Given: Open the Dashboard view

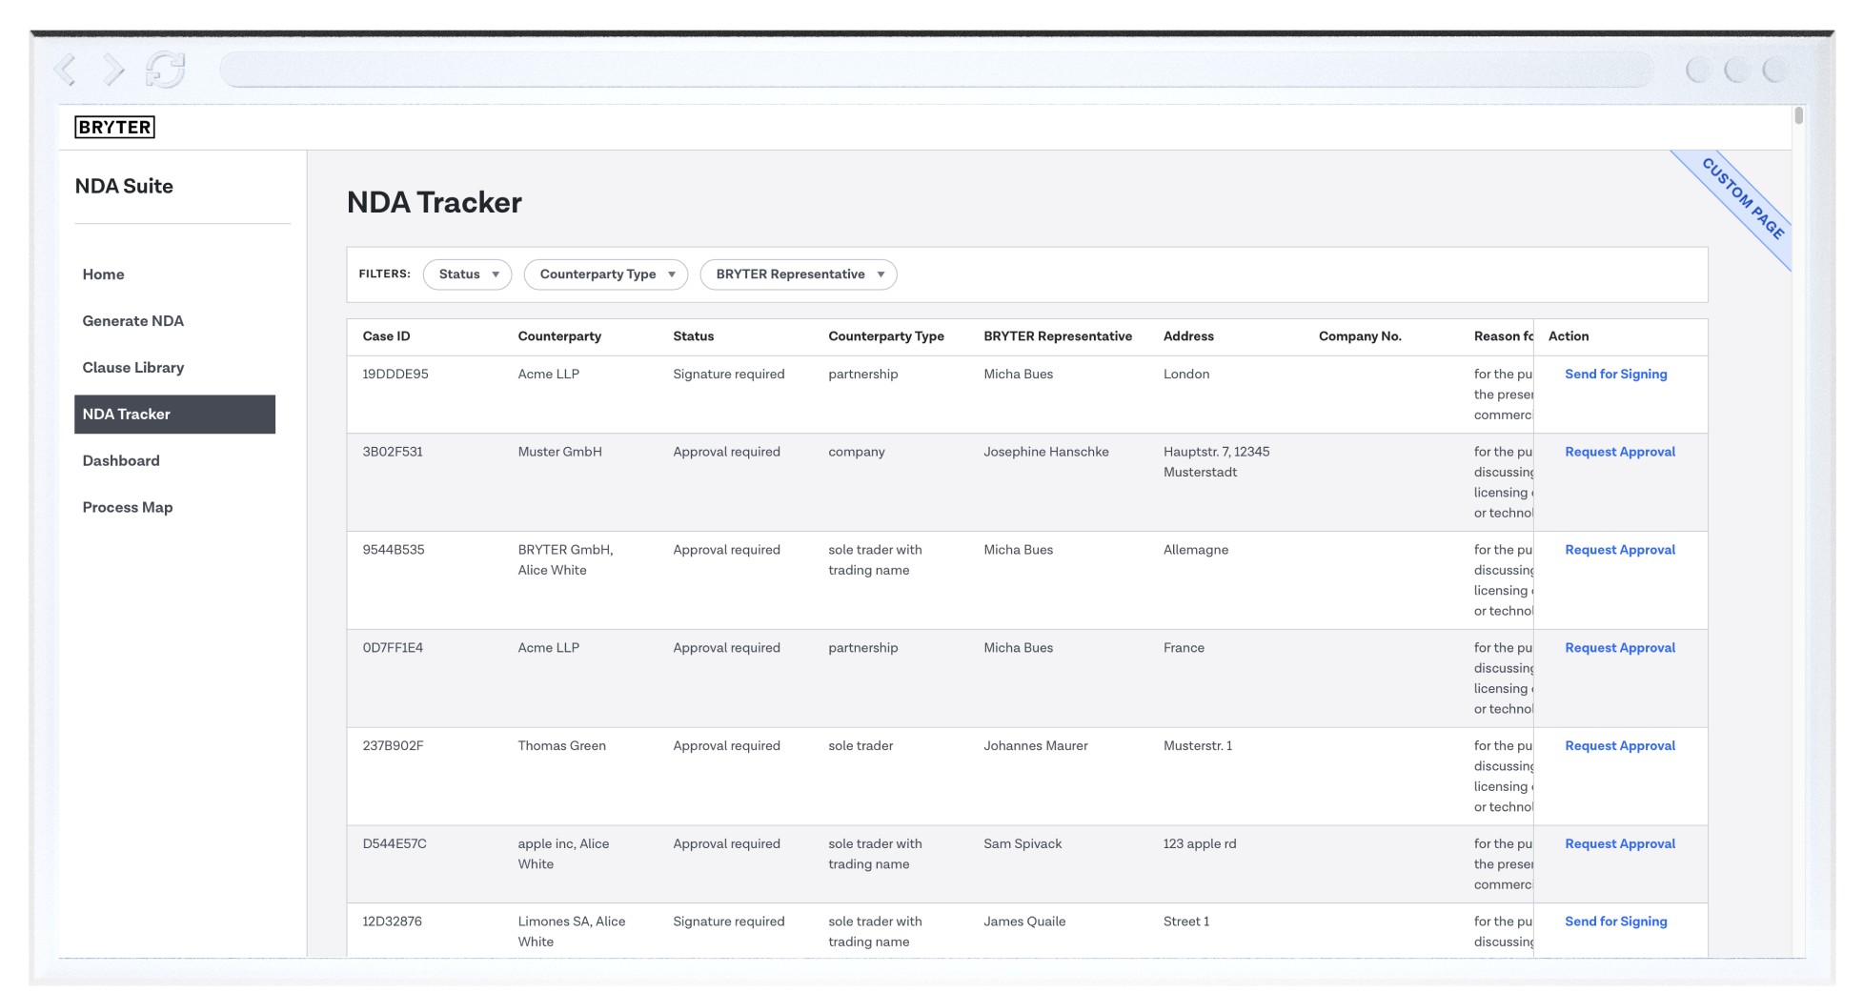Looking at the screenshot, I should click(121, 460).
